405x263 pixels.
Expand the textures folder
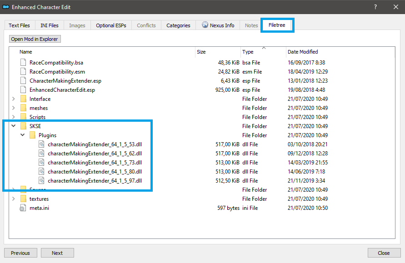[x=14, y=198]
